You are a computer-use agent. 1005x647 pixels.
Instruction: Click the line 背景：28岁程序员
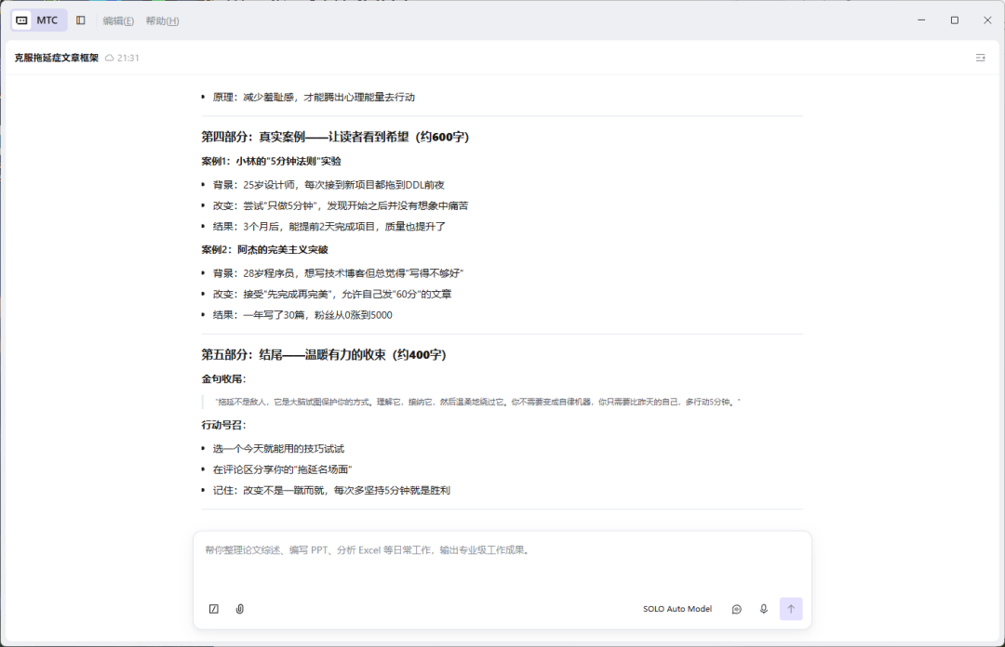point(338,273)
